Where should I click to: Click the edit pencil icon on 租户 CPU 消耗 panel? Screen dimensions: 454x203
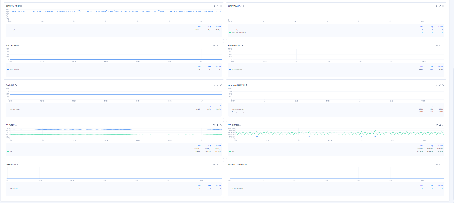(x=217, y=45)
